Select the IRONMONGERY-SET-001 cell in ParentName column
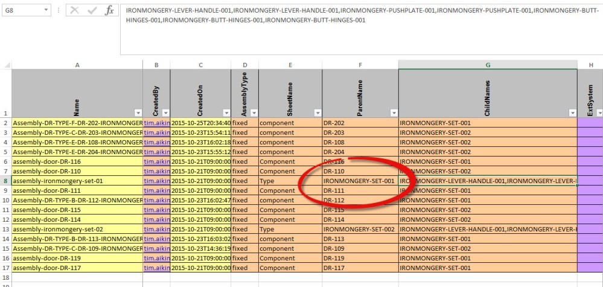Image resolution: width=603 pixels, height=287 pixels. pos(359,181)
